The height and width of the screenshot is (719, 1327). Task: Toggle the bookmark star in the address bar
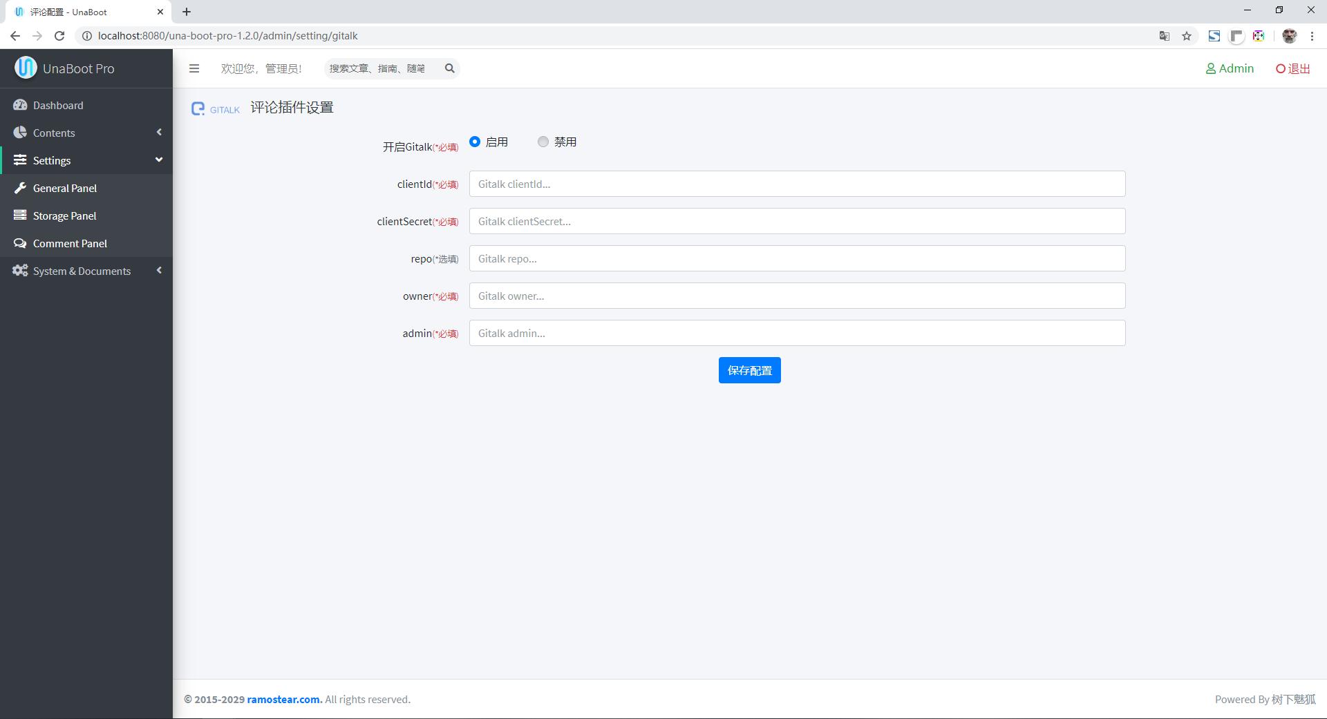click(1187, 35)
